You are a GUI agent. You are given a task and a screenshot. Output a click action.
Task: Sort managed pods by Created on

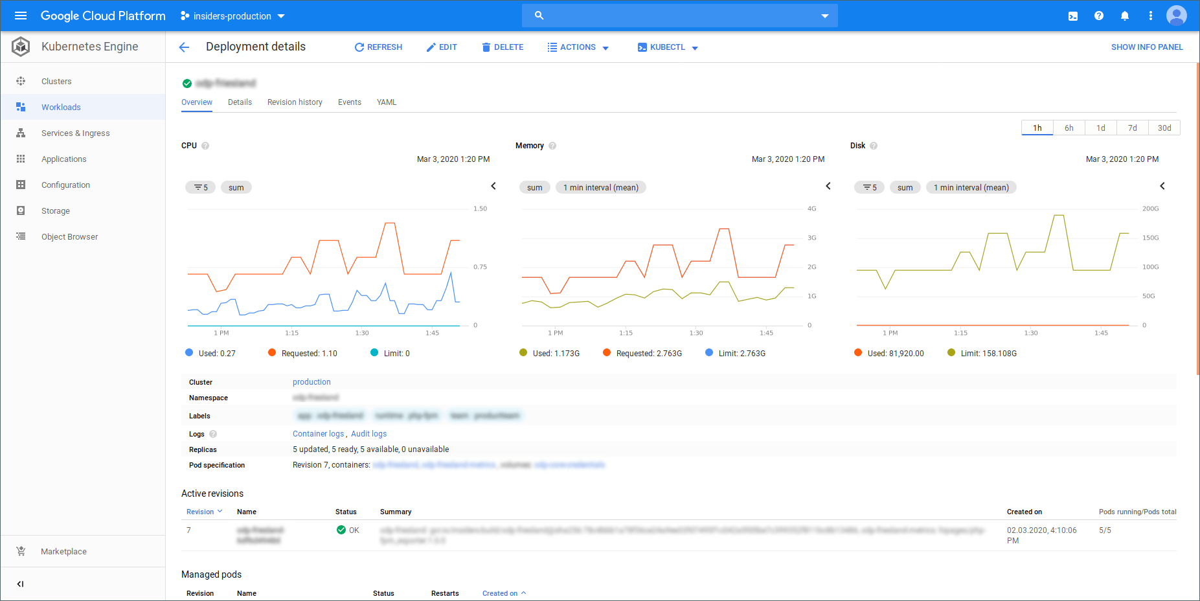504,593
